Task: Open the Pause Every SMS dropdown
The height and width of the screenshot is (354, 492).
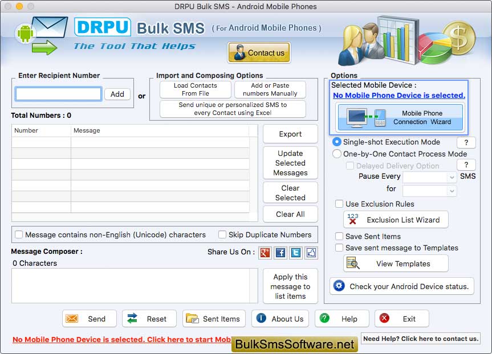Action: coord(429,178)
